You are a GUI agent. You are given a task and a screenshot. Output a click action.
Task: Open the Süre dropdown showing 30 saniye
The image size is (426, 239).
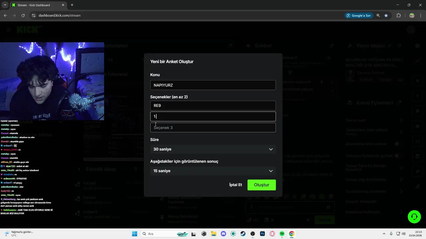213,149
